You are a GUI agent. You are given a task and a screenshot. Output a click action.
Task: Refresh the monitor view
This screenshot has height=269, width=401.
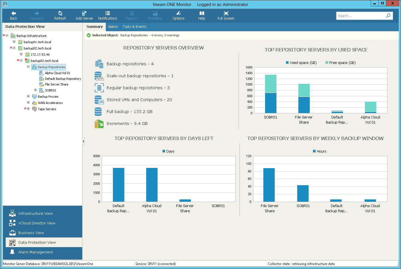coord(60,16)
